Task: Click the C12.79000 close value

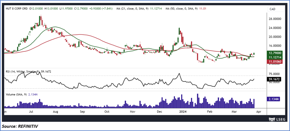Action: pyautogui.click(x=81, y=8)
